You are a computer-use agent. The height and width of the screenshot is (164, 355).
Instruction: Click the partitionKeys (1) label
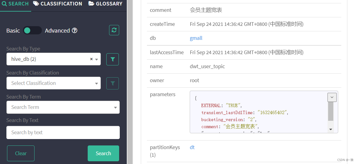point(165,151)
